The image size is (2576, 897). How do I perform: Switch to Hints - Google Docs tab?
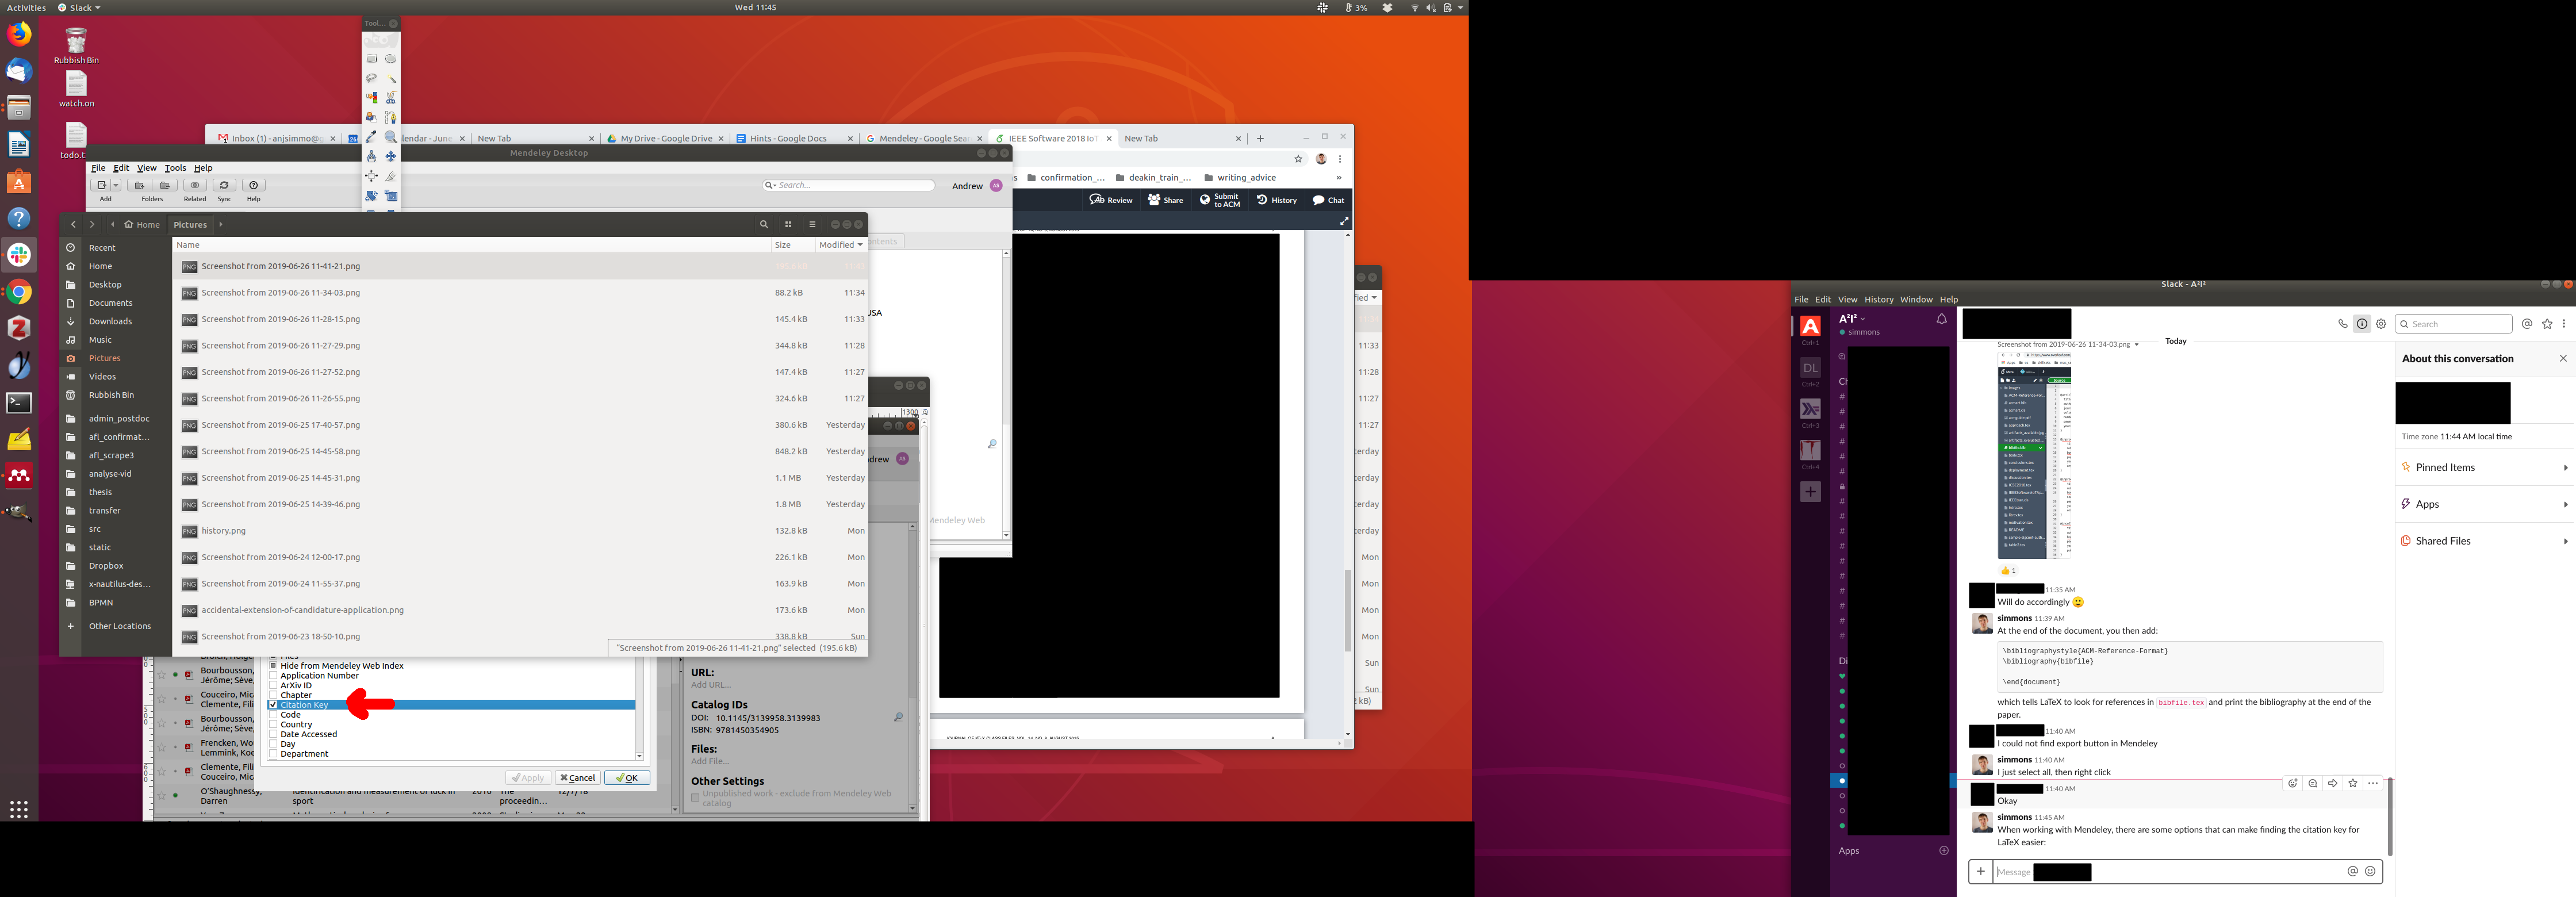(788, 139)
